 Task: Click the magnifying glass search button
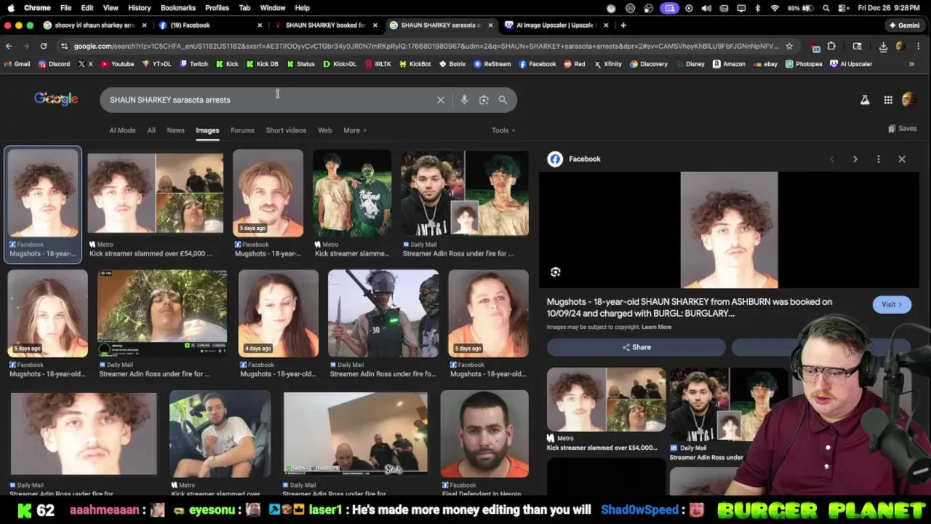[x=503, y=100]
